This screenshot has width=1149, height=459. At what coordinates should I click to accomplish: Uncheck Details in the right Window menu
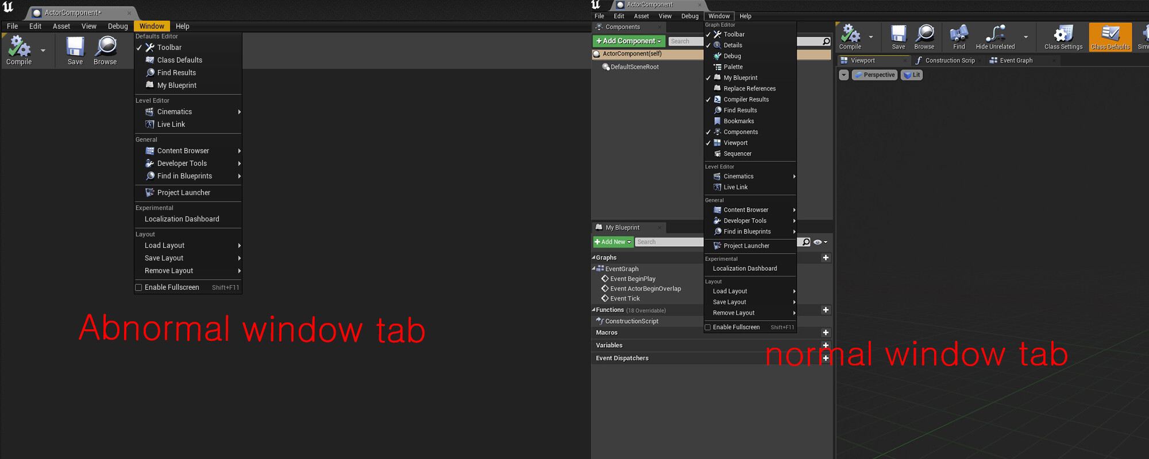(x=750, y=45)
